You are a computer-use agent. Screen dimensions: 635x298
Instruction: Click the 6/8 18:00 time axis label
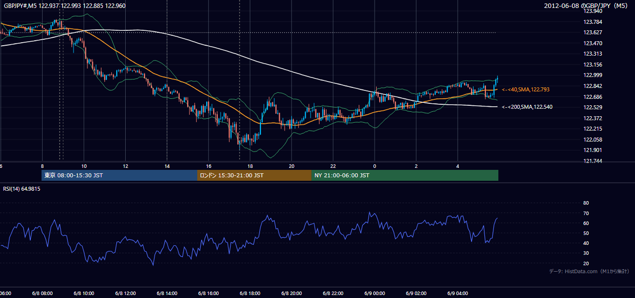(250, 293)
